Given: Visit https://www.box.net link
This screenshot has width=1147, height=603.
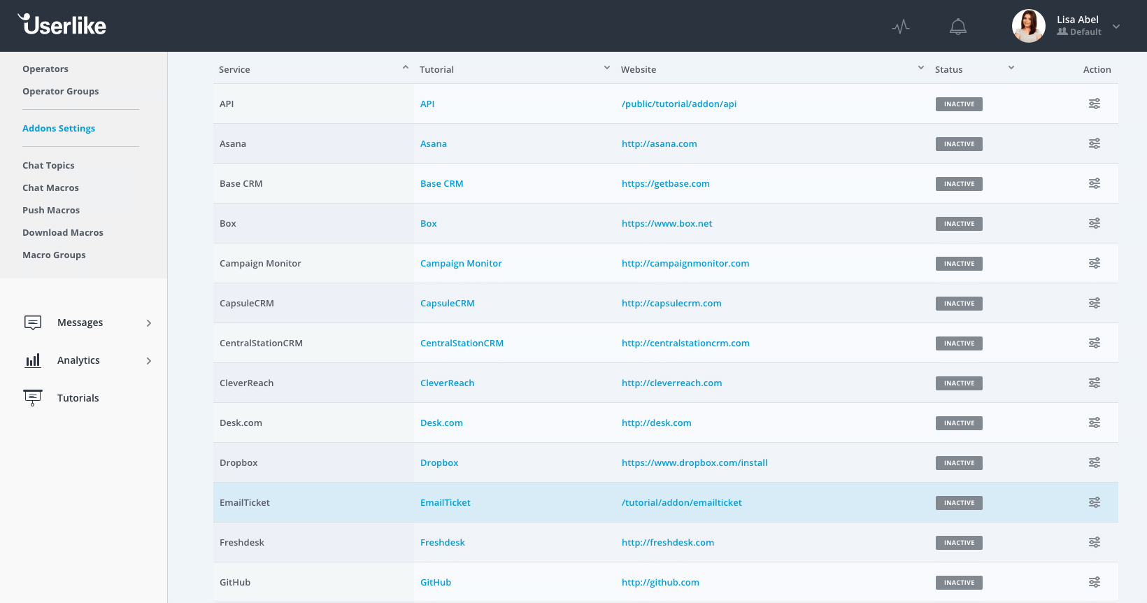Looking at the screenshot, I should tap(667, 224).
